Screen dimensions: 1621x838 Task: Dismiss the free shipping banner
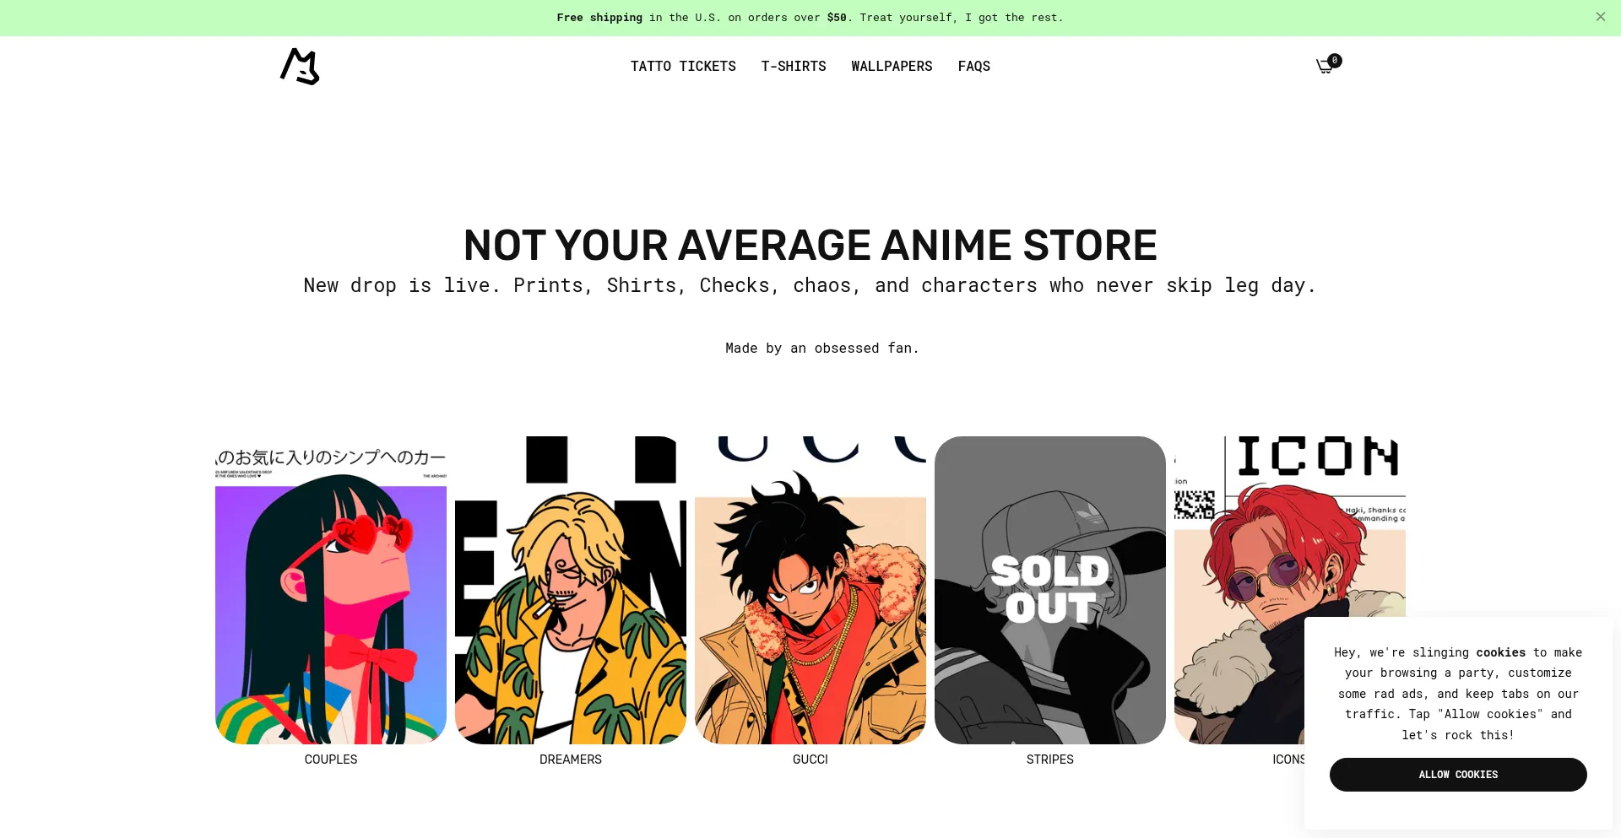pos(1600,17)
